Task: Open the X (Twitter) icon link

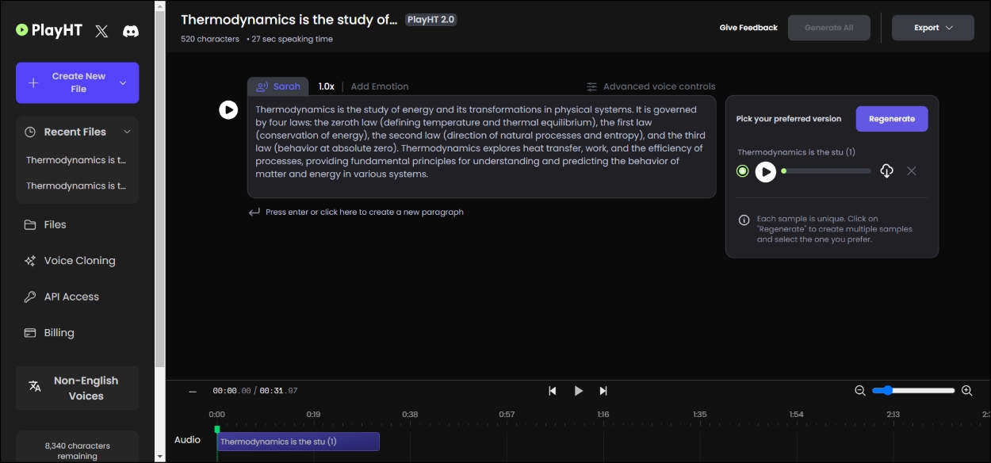Action: coord(101,31)
